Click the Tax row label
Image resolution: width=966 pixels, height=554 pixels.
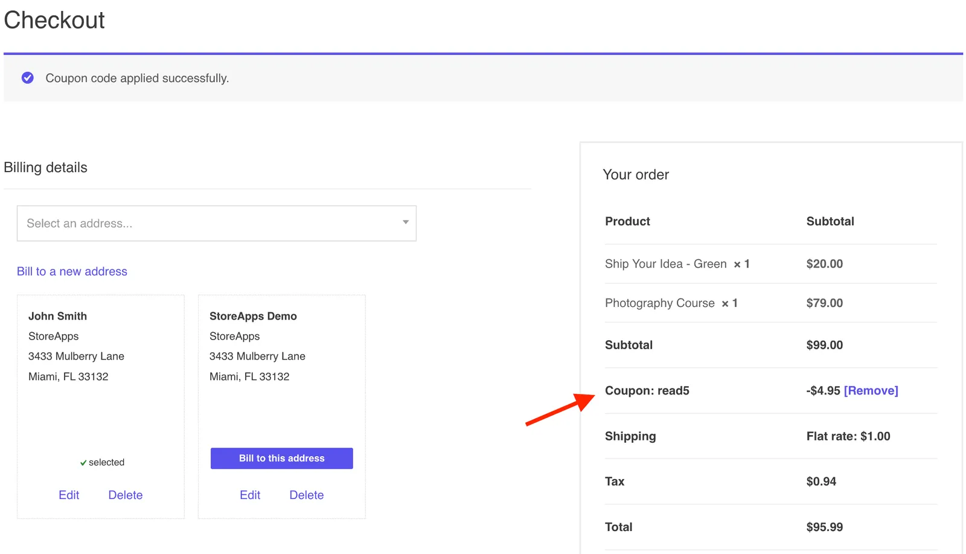(615, 482)
